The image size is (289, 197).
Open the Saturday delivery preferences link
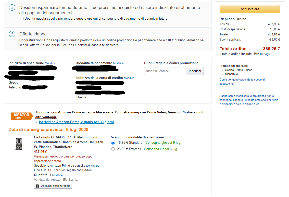coord(249,100)
